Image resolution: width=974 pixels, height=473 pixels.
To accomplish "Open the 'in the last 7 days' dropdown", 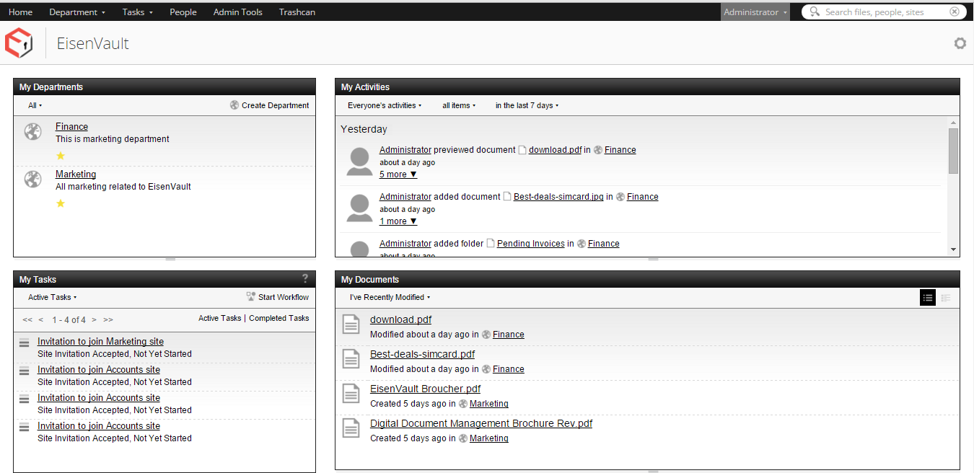I will pyautogui.click(x=527, y=105).
